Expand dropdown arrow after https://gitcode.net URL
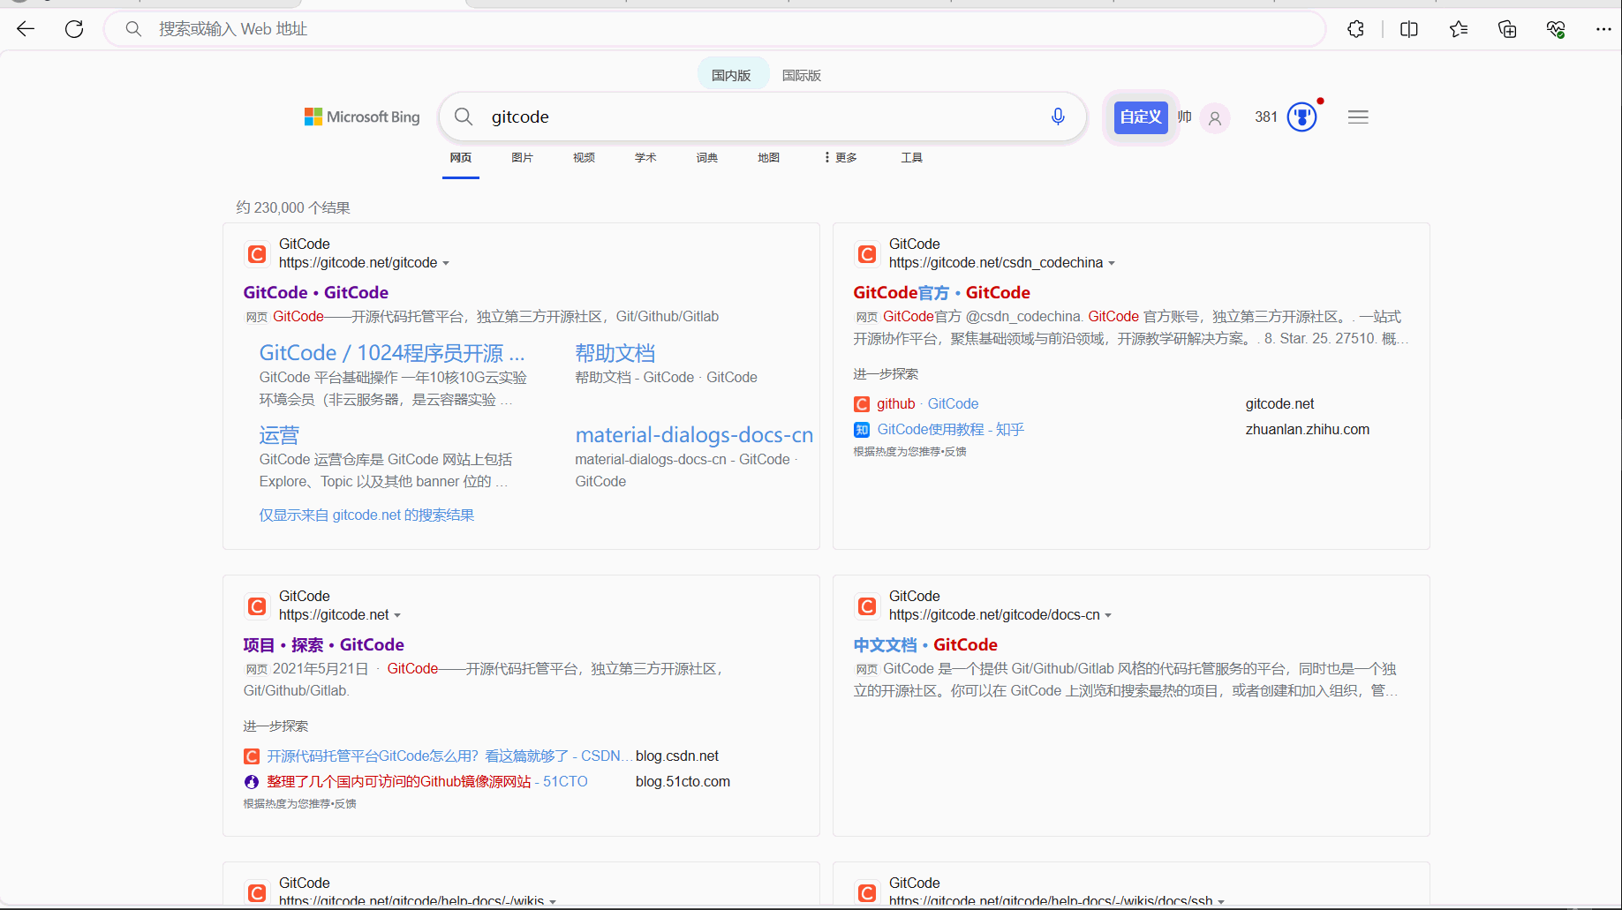 point(397,615)
